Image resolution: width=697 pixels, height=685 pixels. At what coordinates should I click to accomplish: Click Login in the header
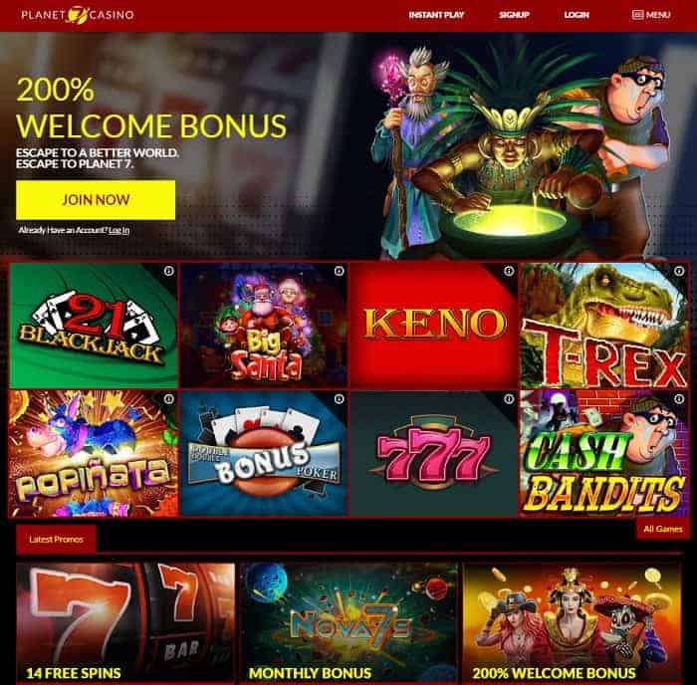(x=577, y=15)
